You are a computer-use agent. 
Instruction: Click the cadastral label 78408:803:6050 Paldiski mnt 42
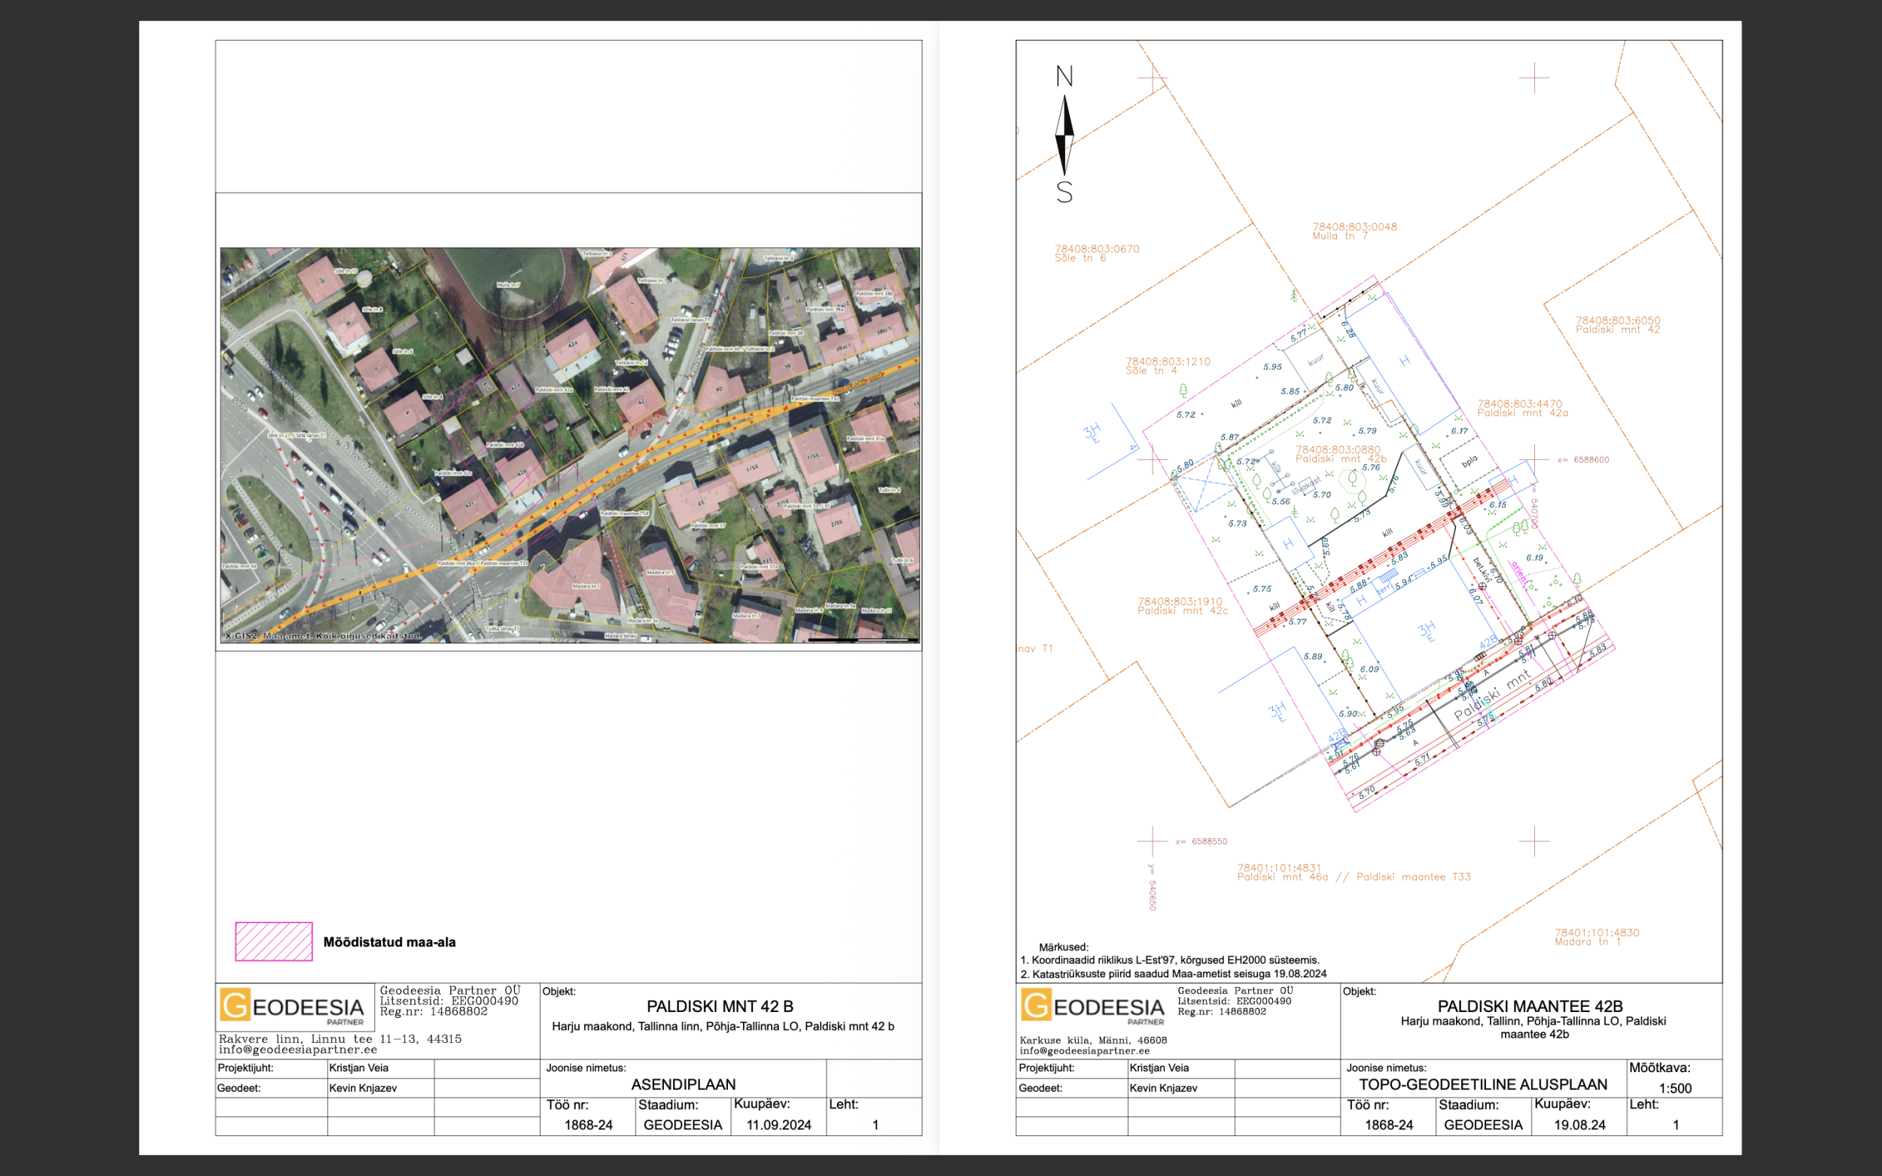(x=1619, y=324)
